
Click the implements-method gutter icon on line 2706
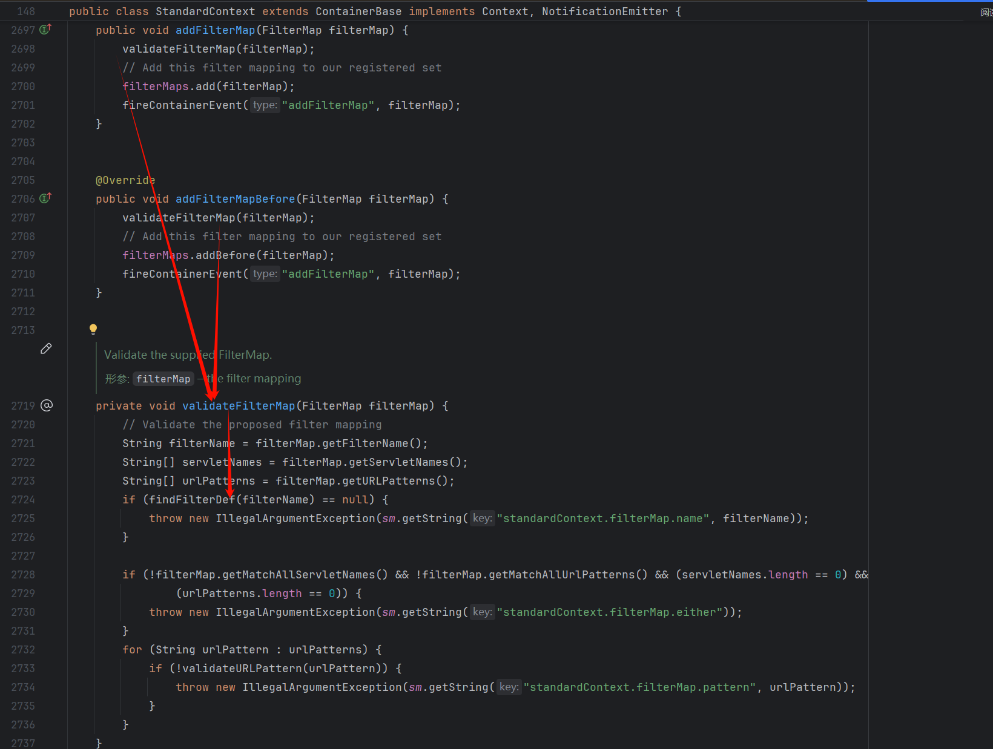45,198
